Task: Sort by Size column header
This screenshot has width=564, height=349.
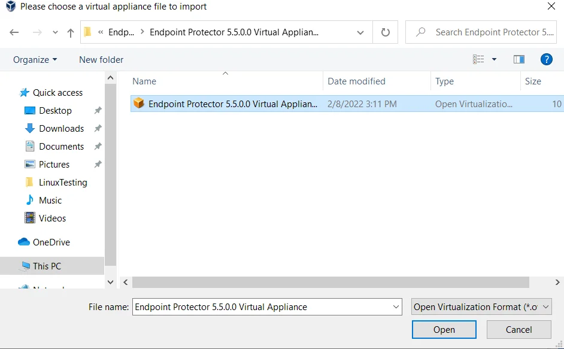Action: (533, 81)
